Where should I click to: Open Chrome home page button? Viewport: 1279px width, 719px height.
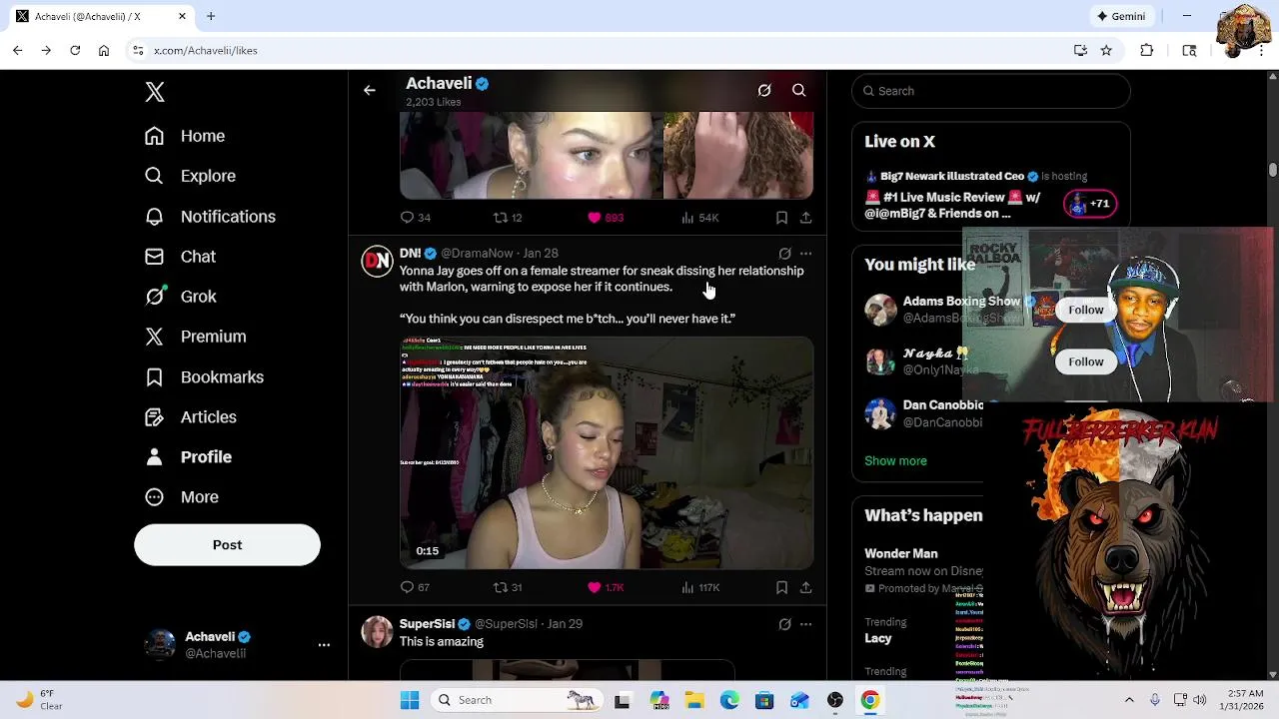(x=104, y=50)
